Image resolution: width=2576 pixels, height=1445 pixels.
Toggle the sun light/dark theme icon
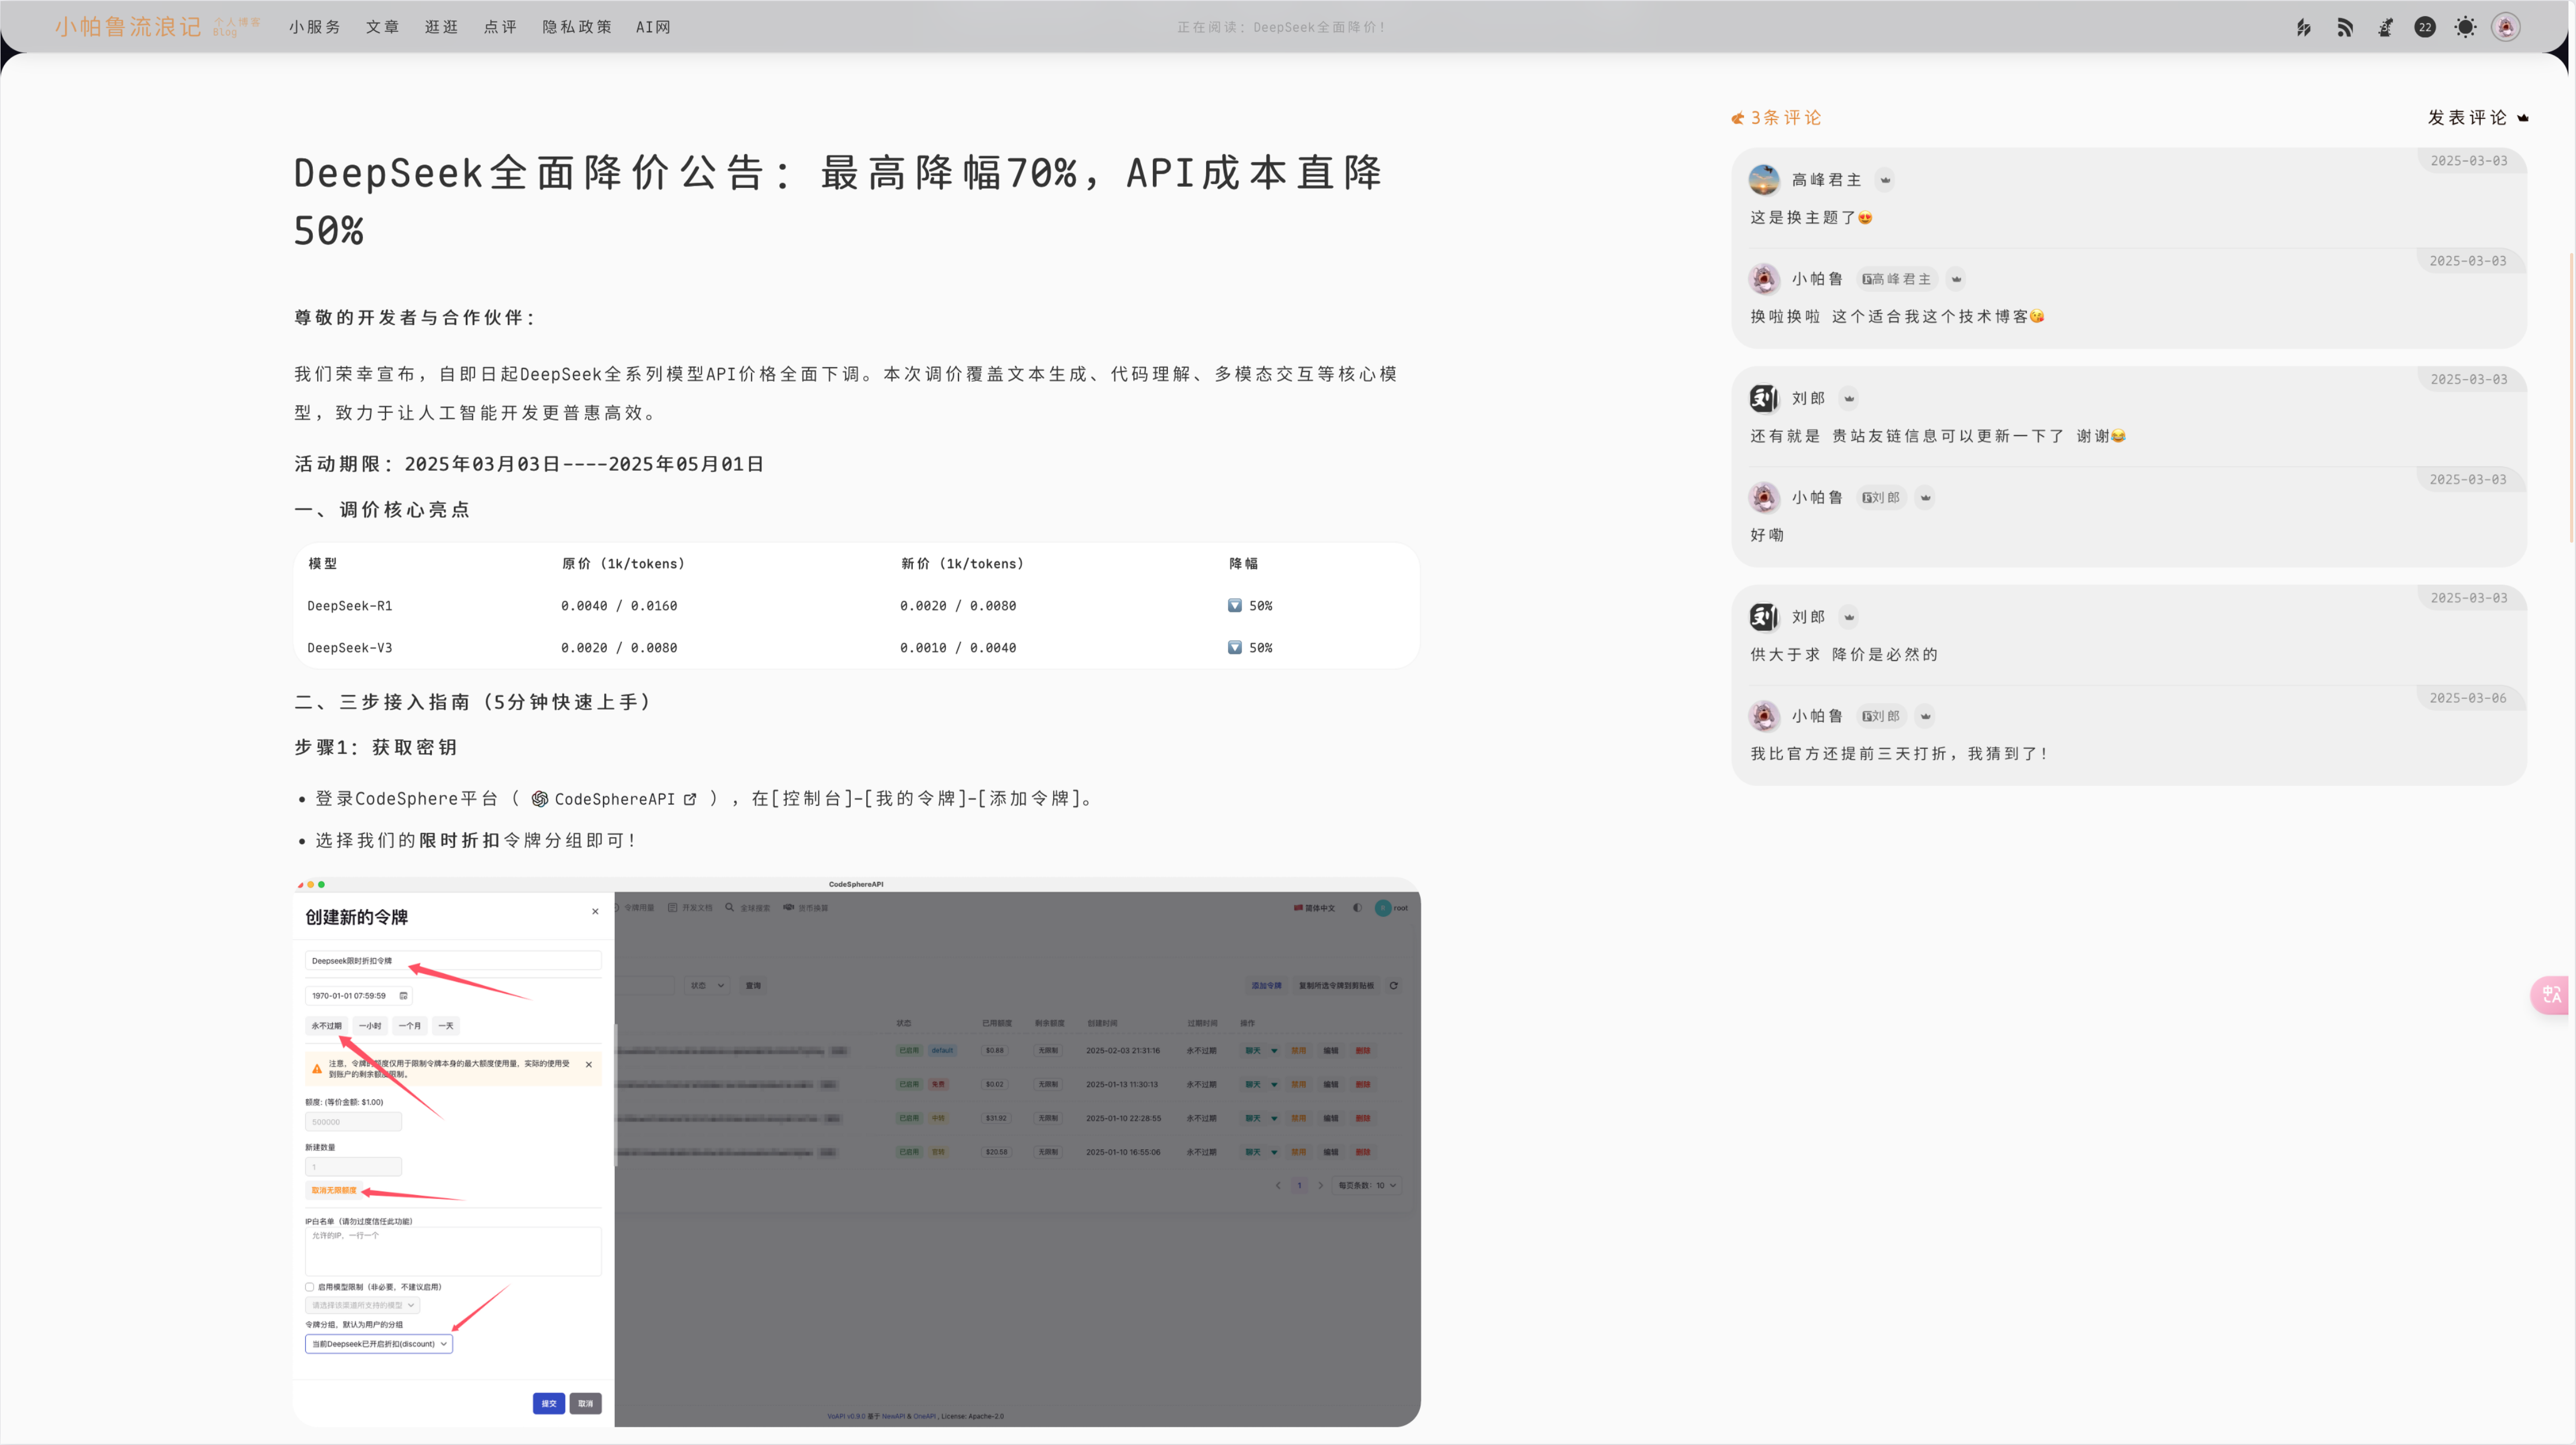tap(2465, 28)
